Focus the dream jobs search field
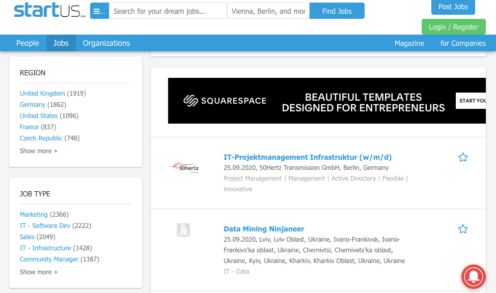This screenshot has height=293, width=496. click(168, 11)
